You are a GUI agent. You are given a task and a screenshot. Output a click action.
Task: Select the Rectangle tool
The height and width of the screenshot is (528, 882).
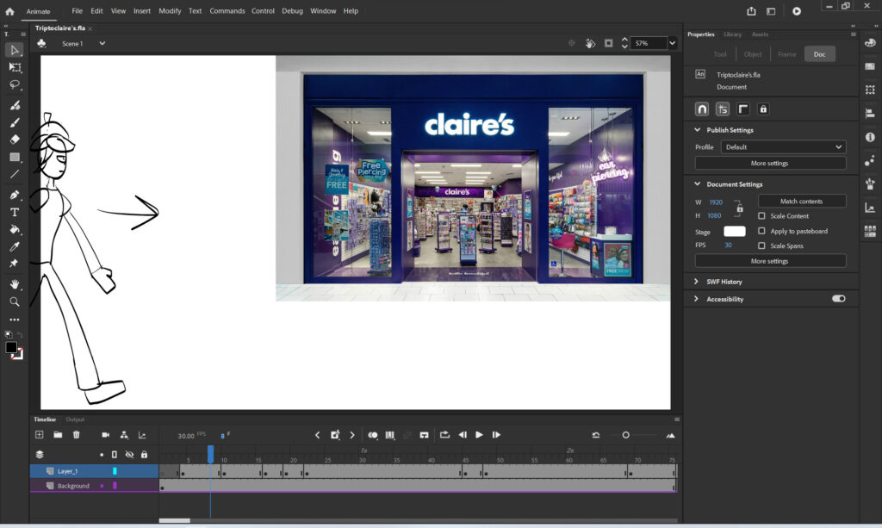point(15,157)
